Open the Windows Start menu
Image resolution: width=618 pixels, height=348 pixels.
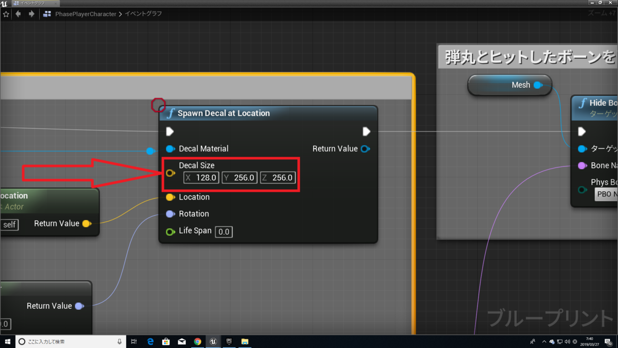(x=7, y=341)
